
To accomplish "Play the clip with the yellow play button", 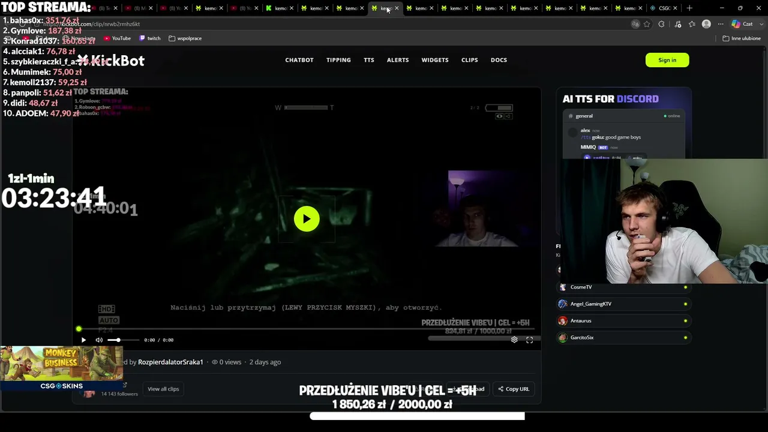I will click(x=307, y=219).
